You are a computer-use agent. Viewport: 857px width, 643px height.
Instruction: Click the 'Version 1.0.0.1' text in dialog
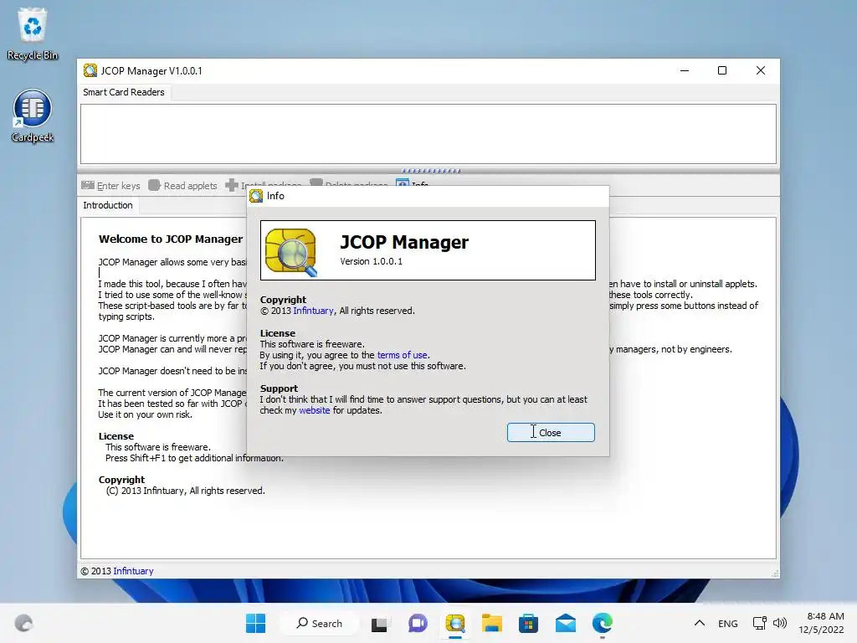point(371,261)
